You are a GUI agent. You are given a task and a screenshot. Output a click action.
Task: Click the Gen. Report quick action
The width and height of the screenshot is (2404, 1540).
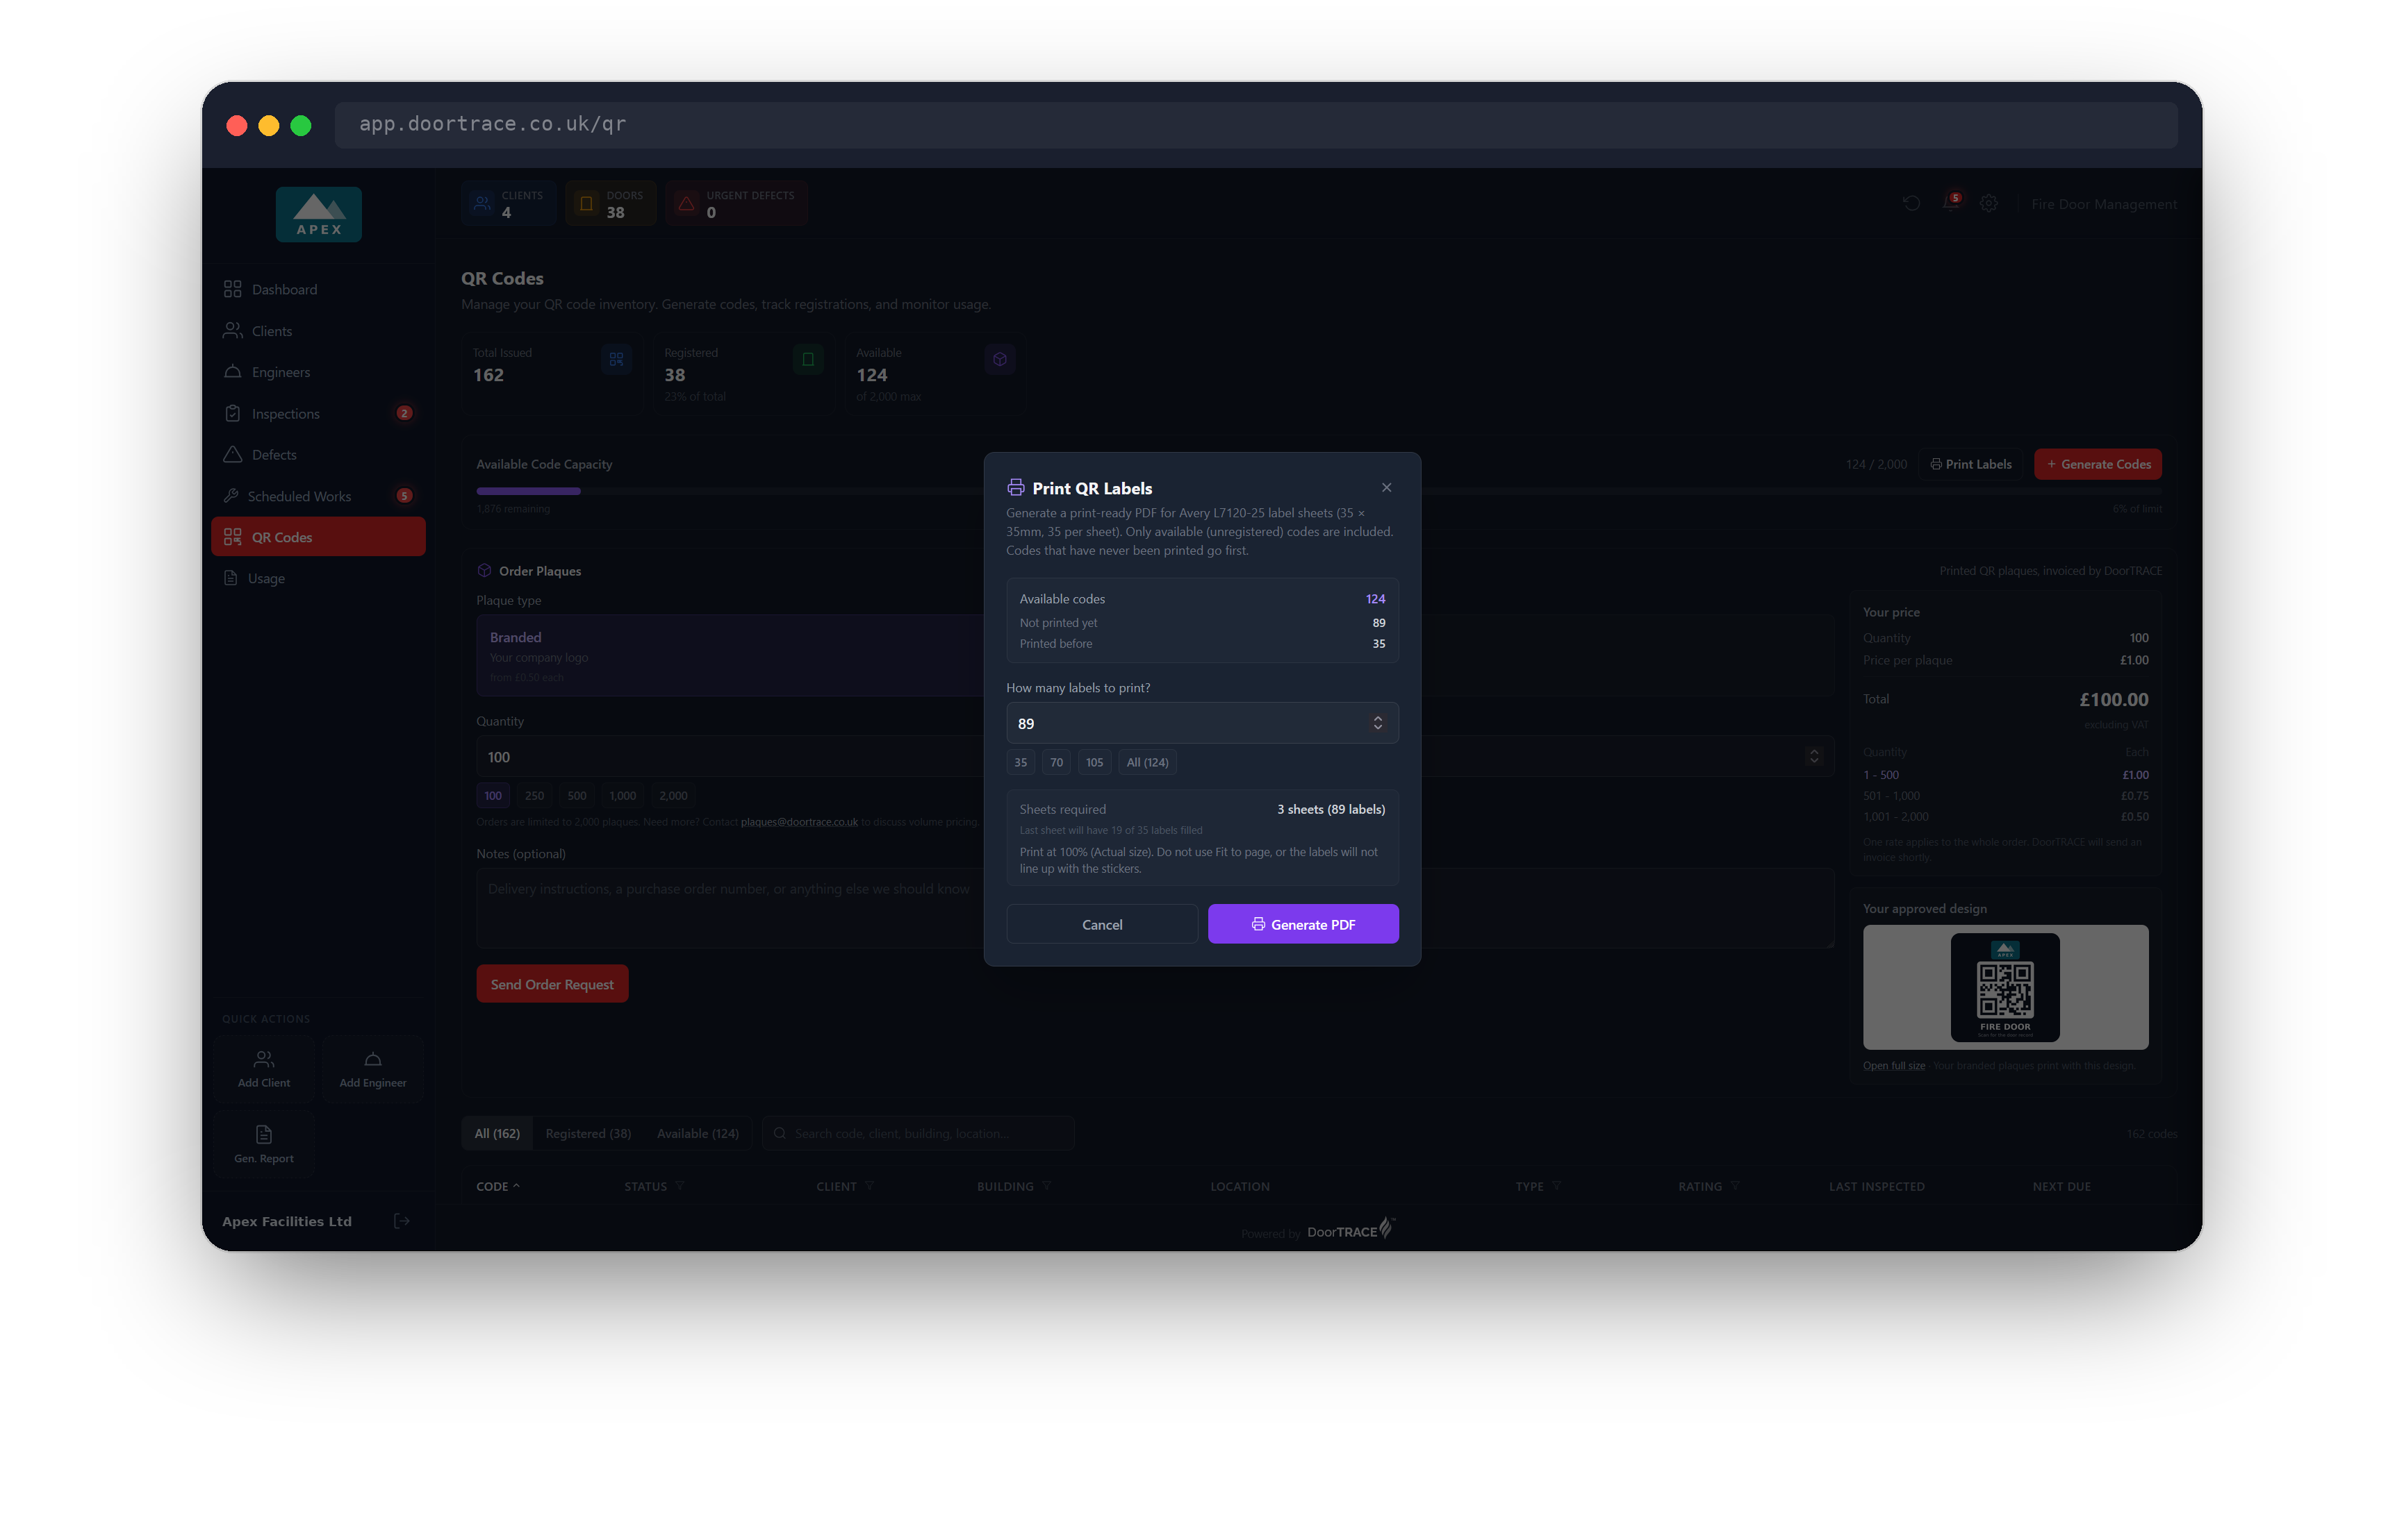(x=264, y=1144)
